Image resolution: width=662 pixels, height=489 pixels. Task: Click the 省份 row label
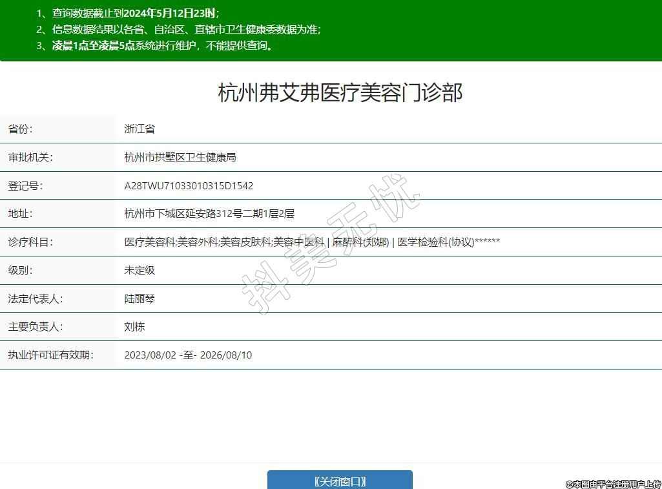point(20,129)
